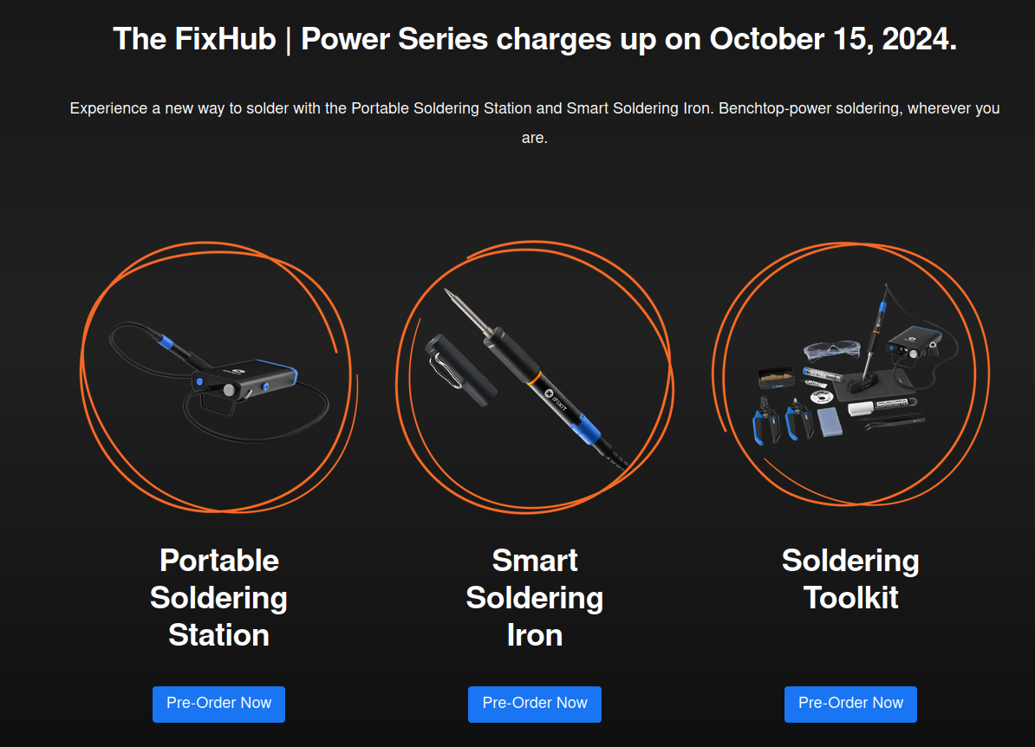This screenshot has height=747, width=1035.
Task: Click the metal tip of the soldering iron
Action: (468, 312)
